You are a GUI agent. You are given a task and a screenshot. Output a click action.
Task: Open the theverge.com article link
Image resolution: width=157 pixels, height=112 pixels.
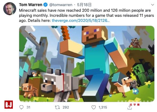80,21
